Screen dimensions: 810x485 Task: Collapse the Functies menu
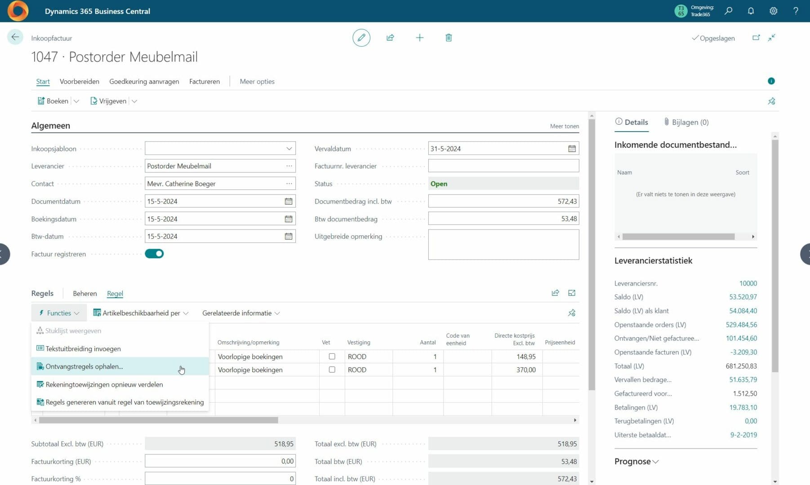pyautogui.click(x=59, y=313)
